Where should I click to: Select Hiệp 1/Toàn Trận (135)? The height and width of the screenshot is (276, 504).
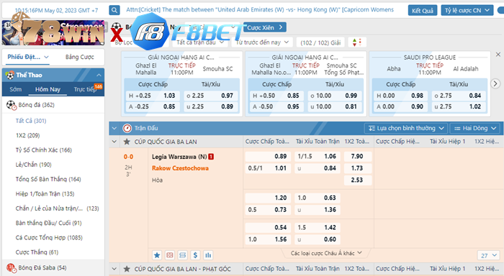(x=45, y=194)
